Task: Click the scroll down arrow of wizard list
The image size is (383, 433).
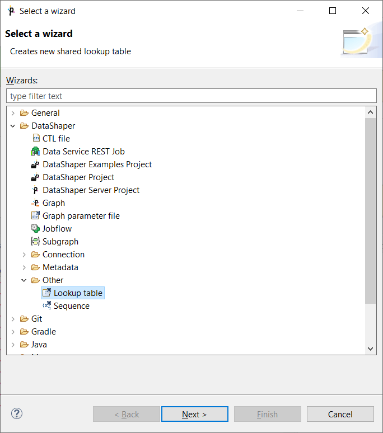Action: click(370, 349)
